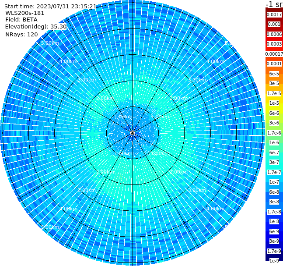
Task: Click the 6e-8 colorbar label
Action: tap(274, 192)
